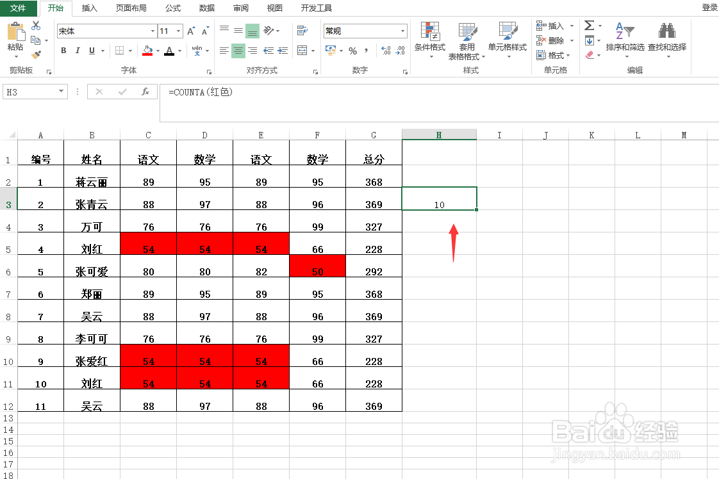This screenshot has height=479, width=719.
Task: Toggle middle vertical alignment
Action: 238,31
